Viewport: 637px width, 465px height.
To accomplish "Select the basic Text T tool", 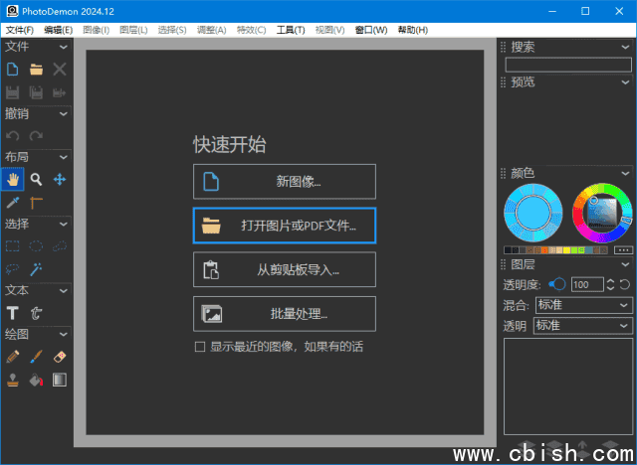I will pos(13,313).
